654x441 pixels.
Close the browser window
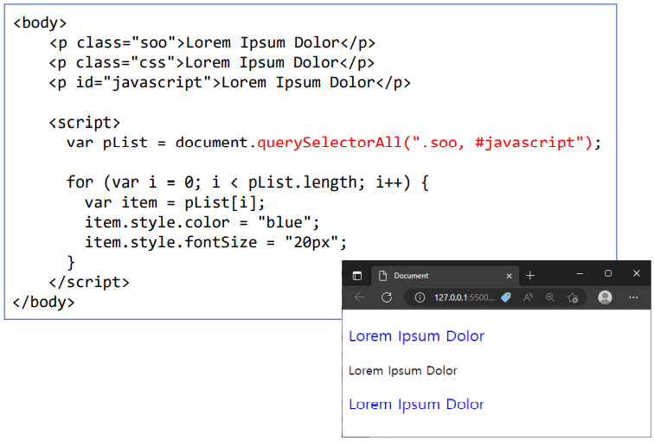point(636,273)
